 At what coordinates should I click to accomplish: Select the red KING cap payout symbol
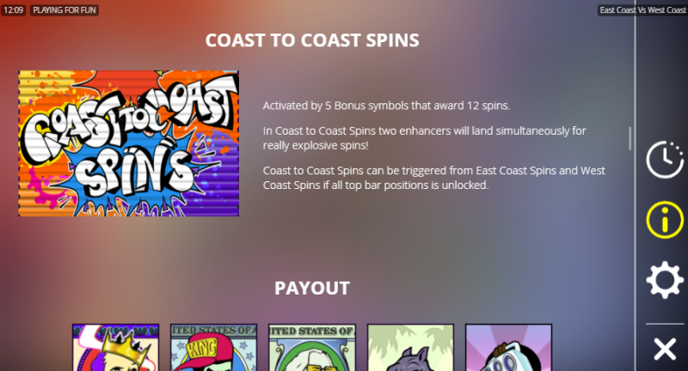click(x=213, y=347)
